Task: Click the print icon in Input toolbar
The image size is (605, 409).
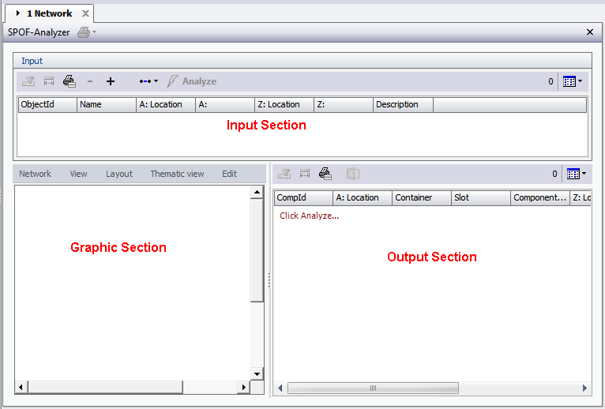Action: point(70,81)
